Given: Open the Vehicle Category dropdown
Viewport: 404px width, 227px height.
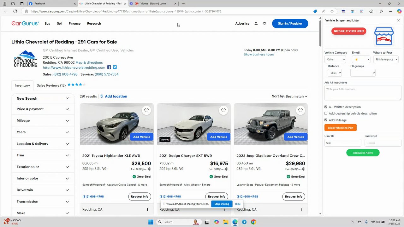Looking at the screenshot, I should pyautogui.click(x=335, y=59).
